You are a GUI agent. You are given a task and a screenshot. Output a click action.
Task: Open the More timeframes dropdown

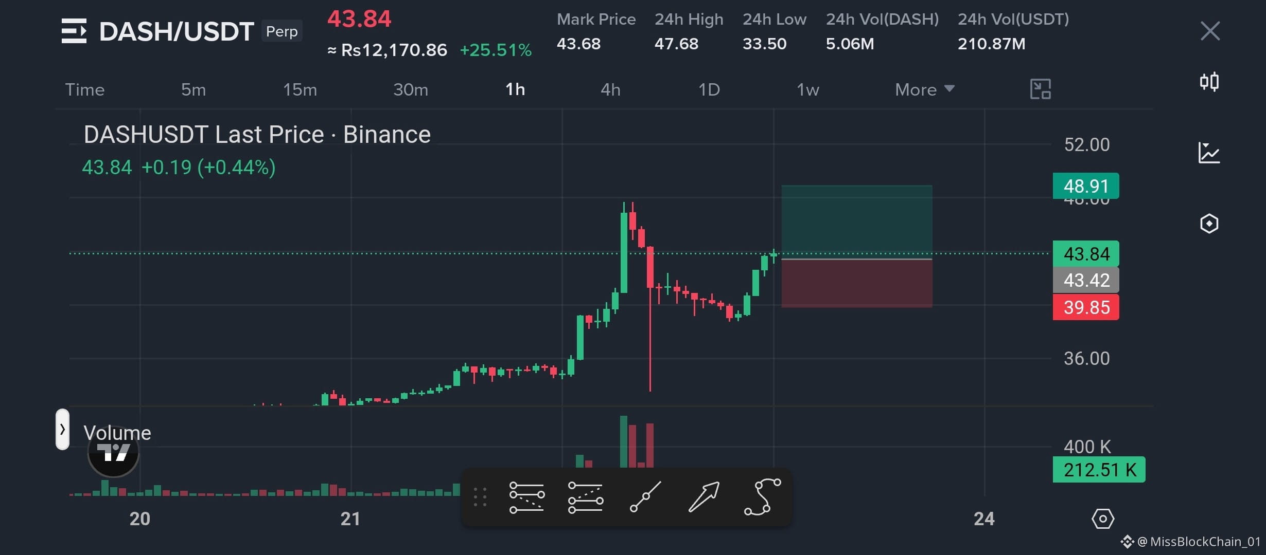pyautogui.click(x=924, y=89)
